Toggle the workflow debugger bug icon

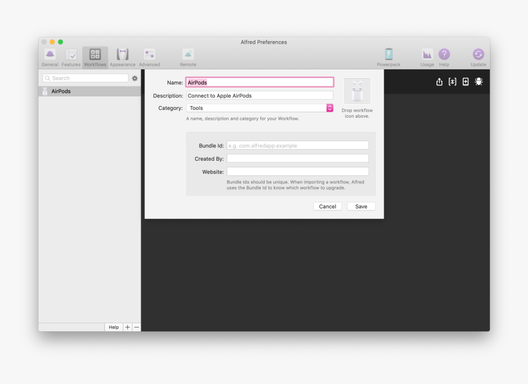coord(478,82)
